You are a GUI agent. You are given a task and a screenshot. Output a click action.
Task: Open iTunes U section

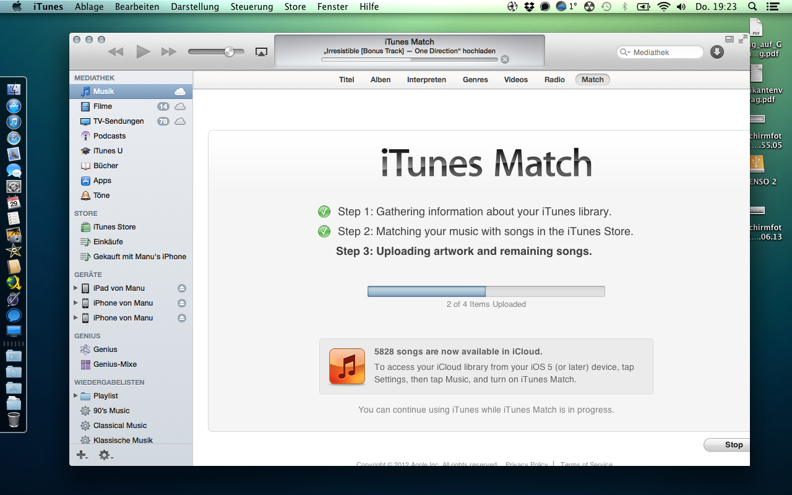[131, 151]
